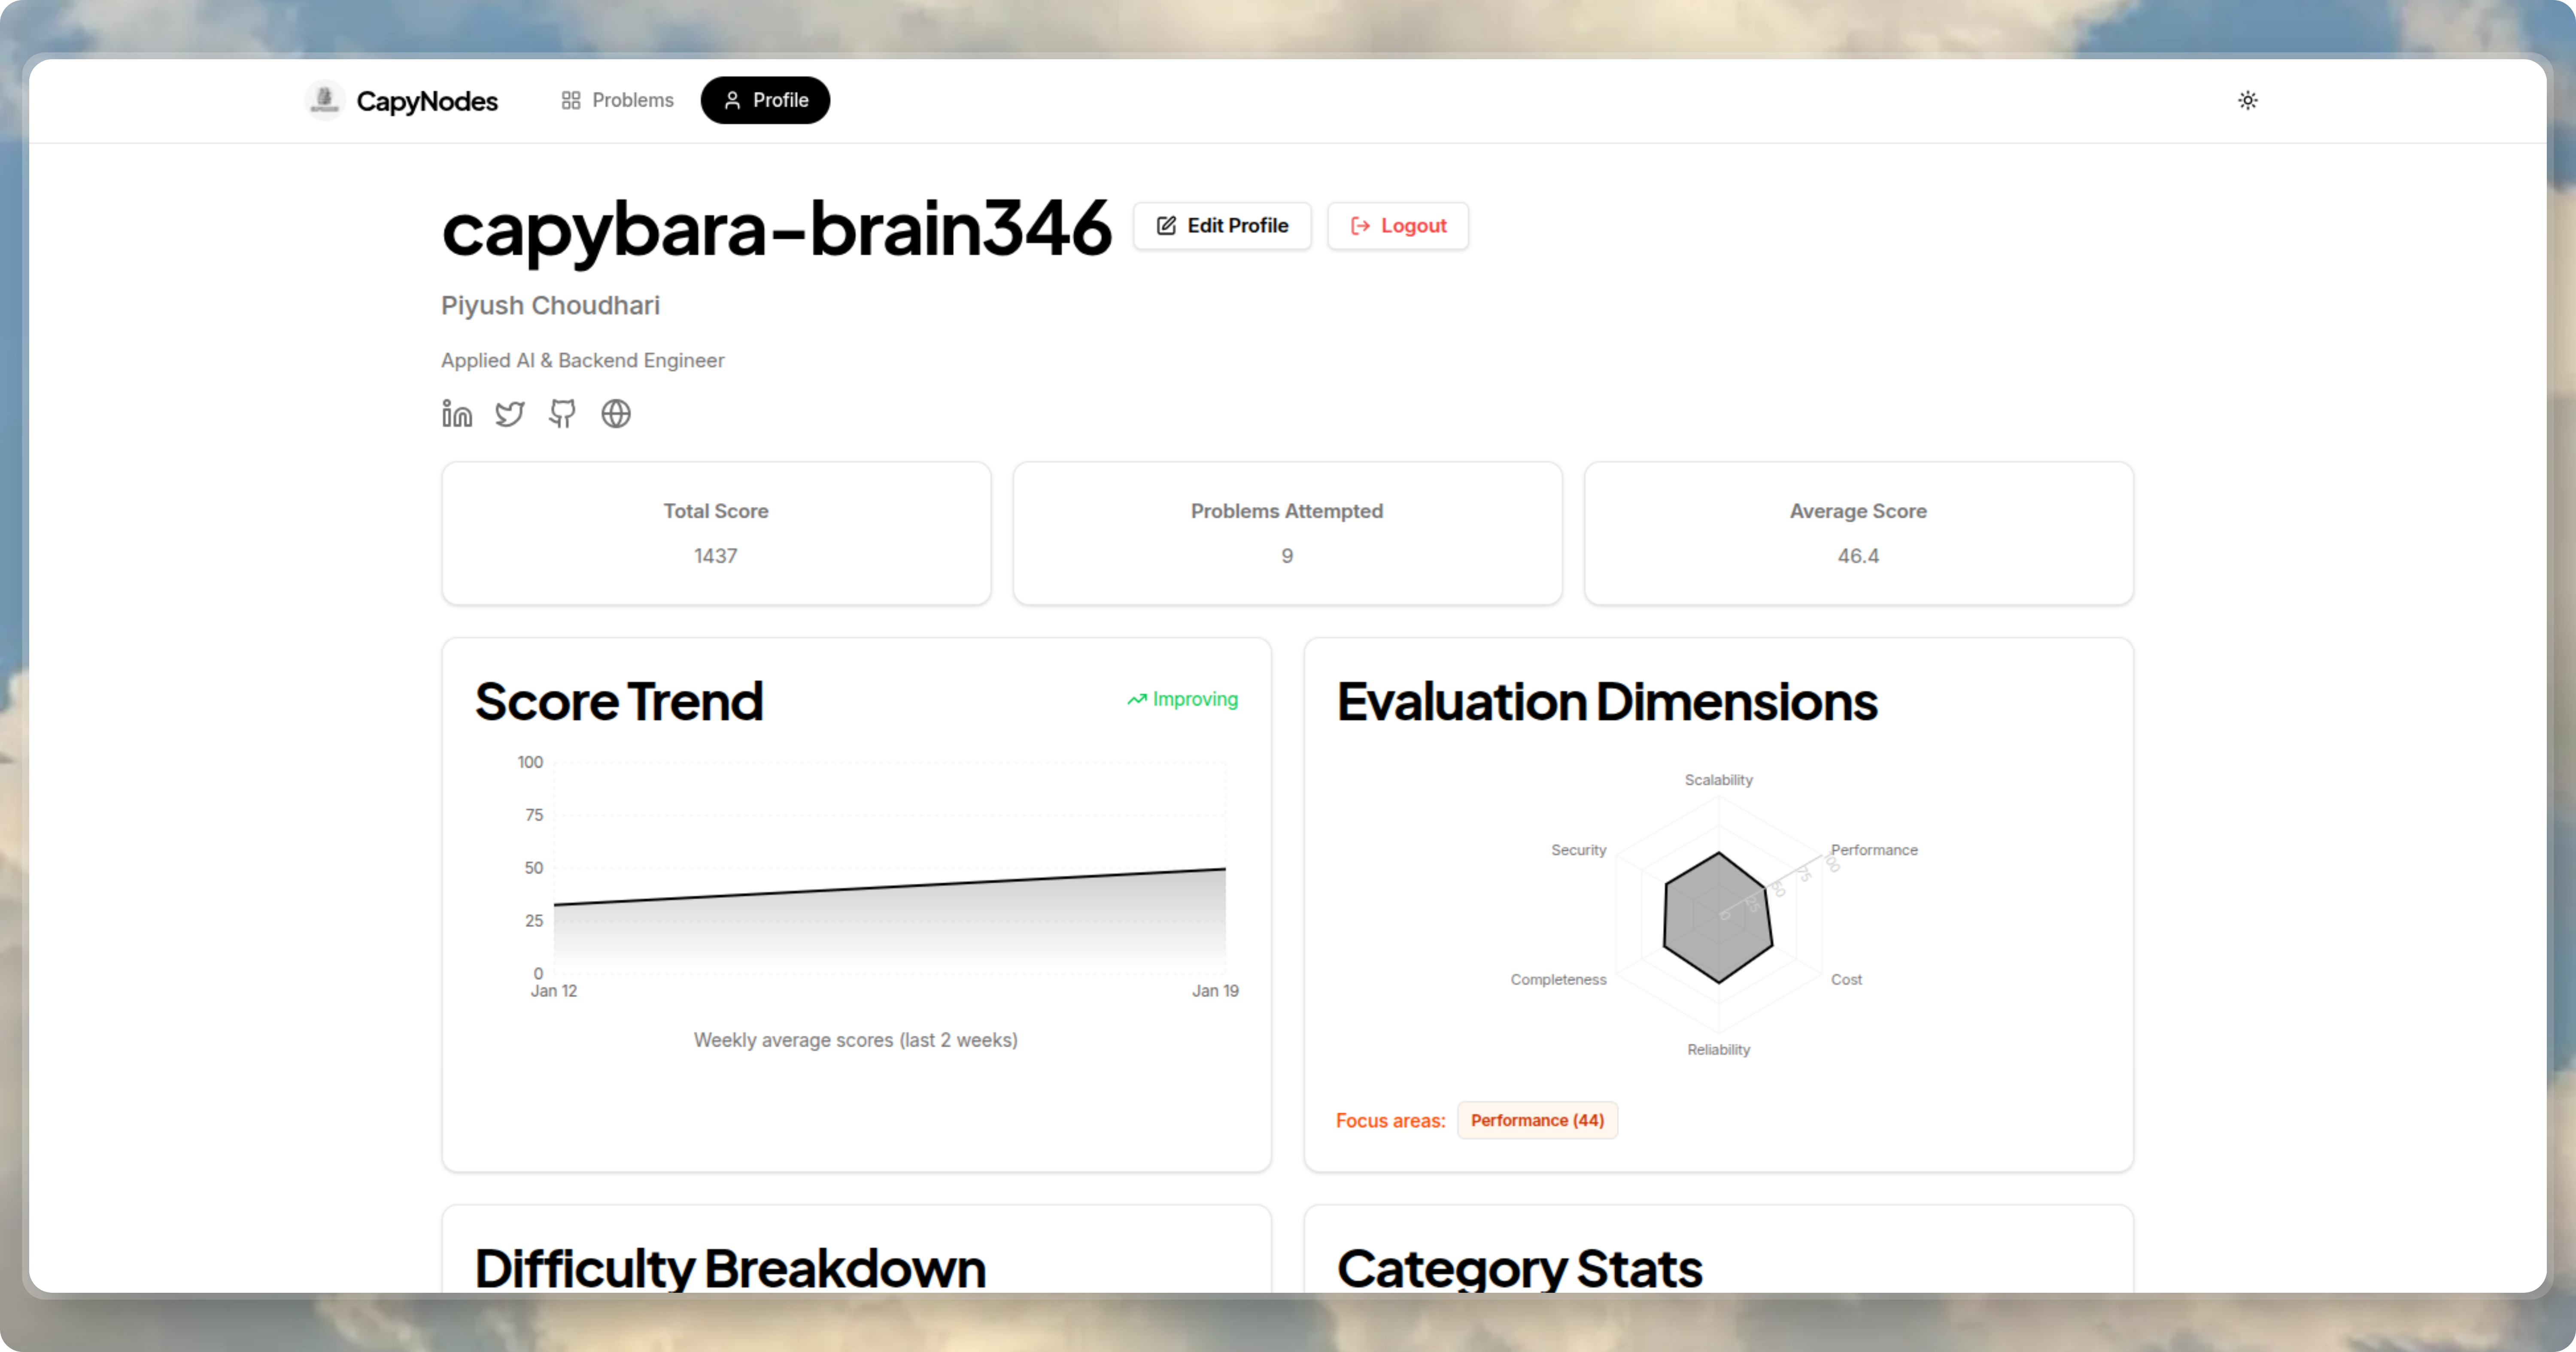Toggle light/dark theme sun icon
Viewport: 2576px width, 1352px height.
click(2247, 100)
